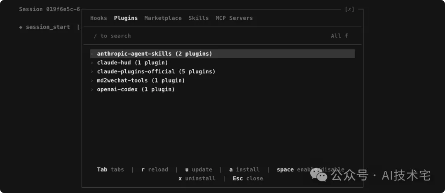The width and height of the screenshot is (445, 193).
Task: Select claude-hud (1 plugin) row
Action: [222, 63]
